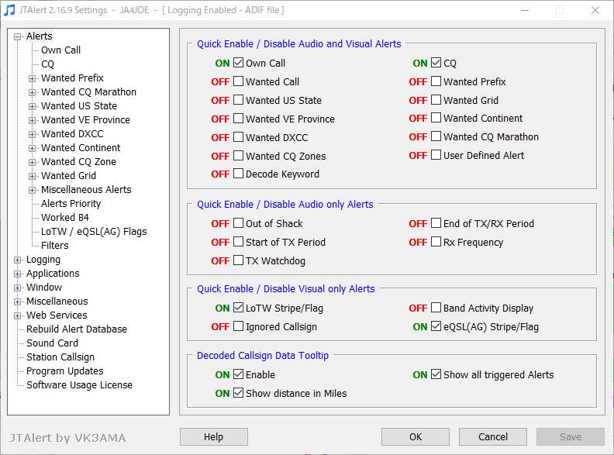This screenshot has width=614, height=455.
Task: Enable Out of Shack audio alert
Action: [x=238, y=223]
